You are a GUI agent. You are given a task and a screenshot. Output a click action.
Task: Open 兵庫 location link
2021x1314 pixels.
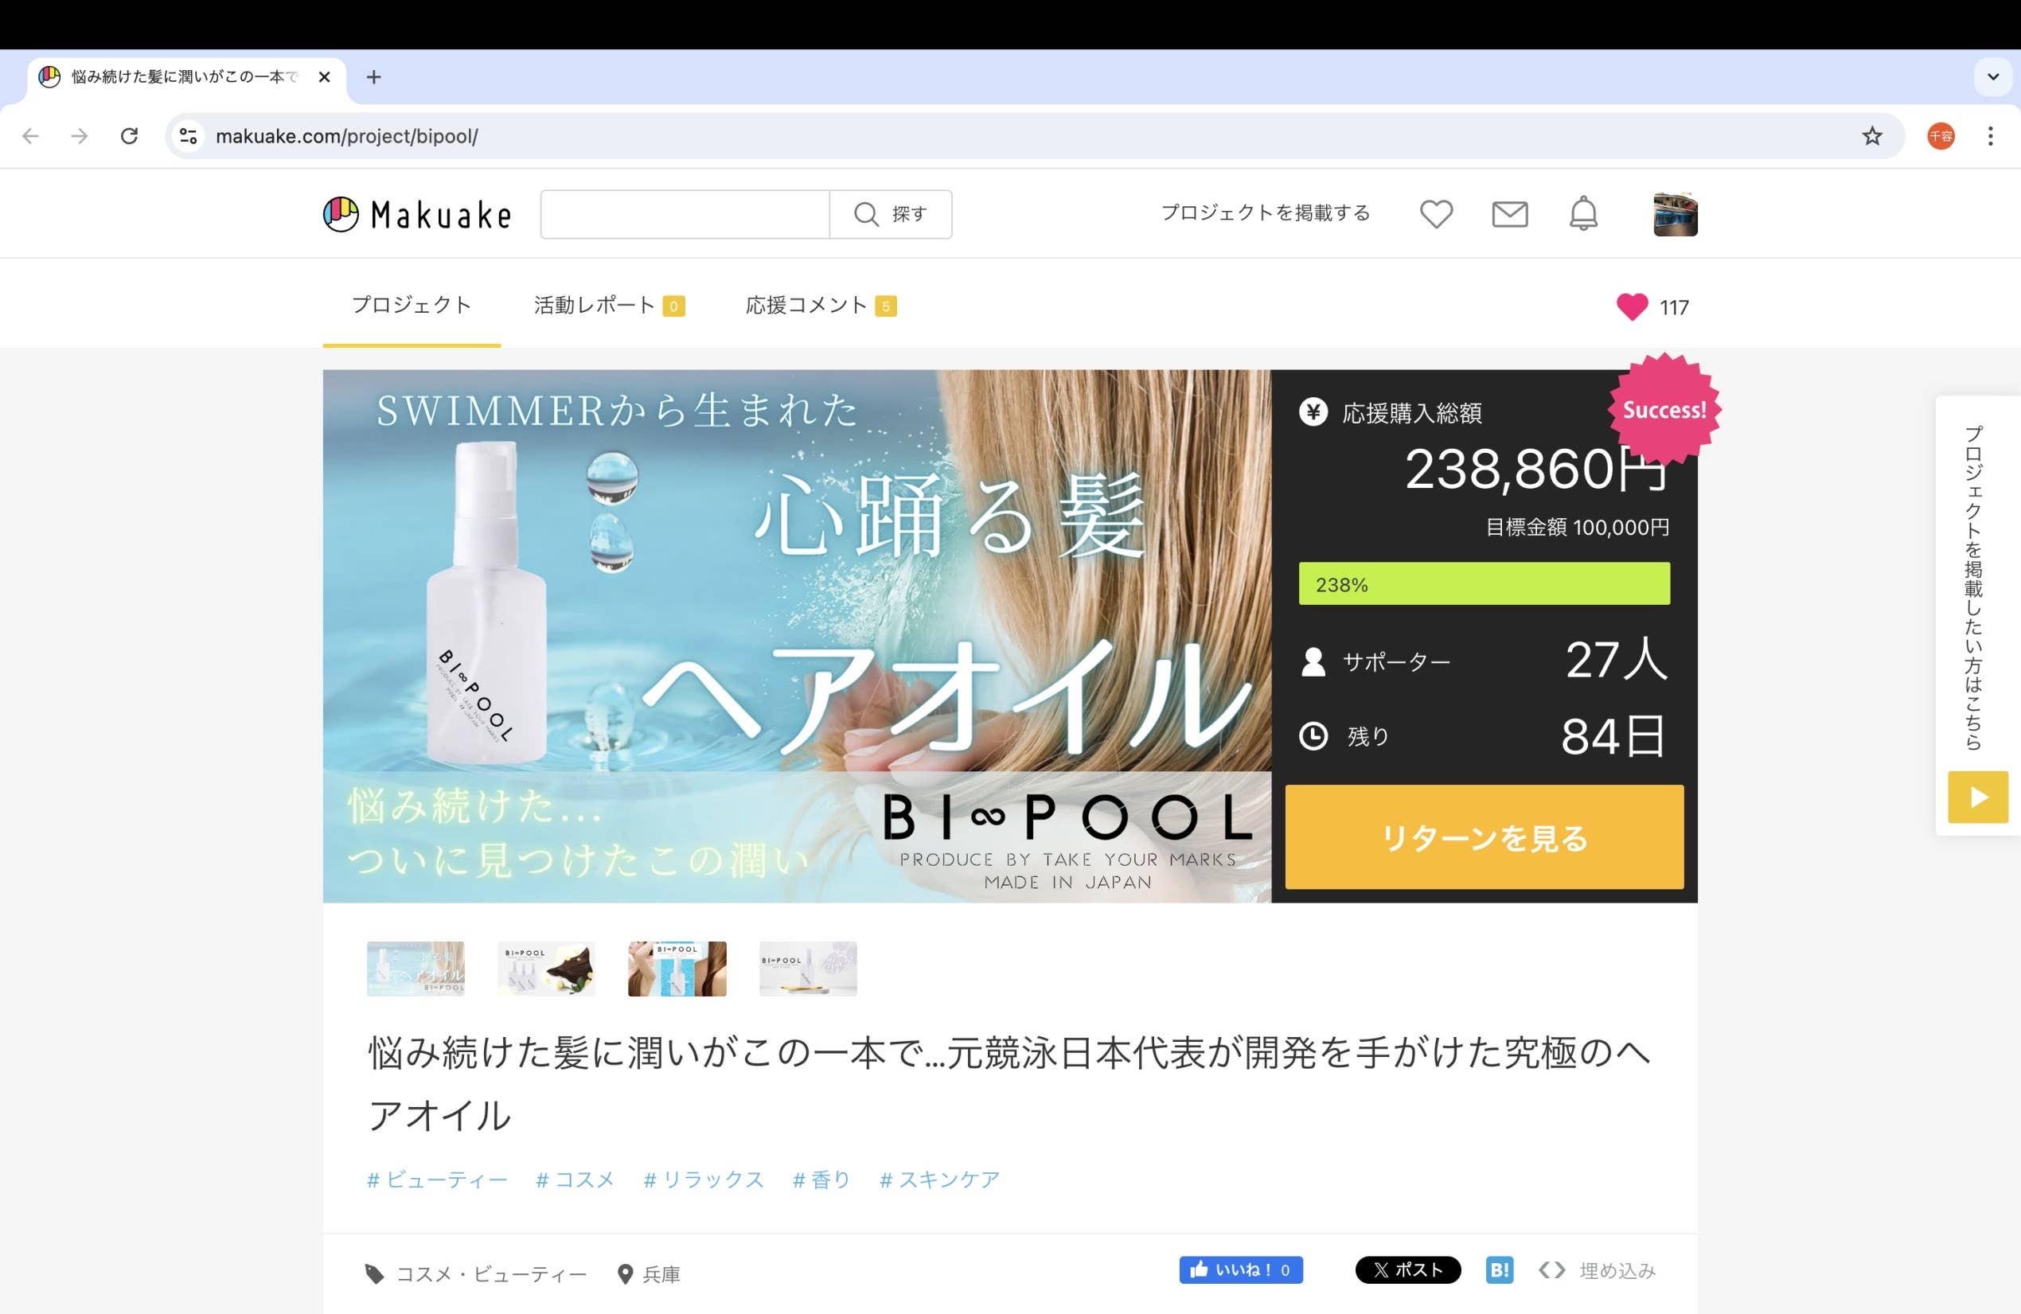[x=649, y=1273]
